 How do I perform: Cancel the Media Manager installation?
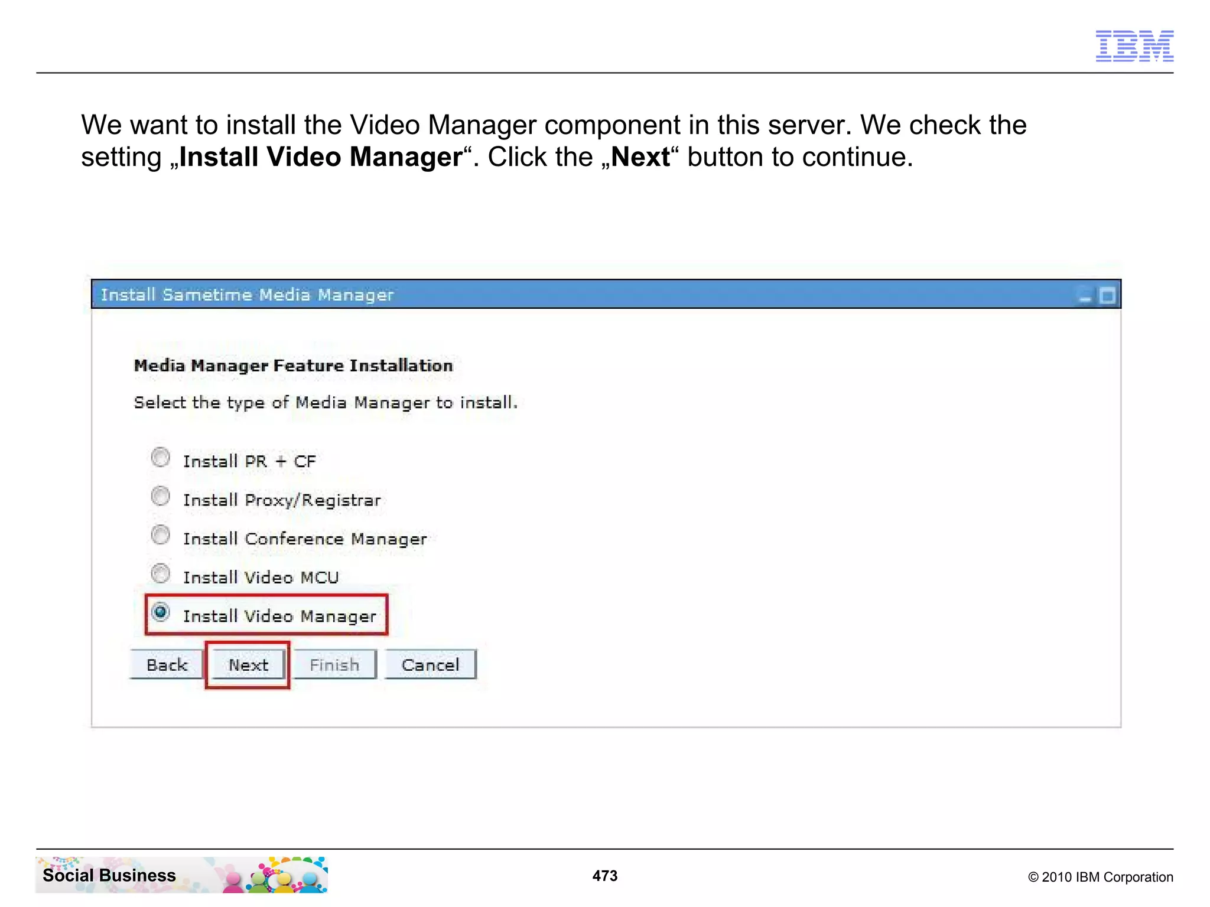click(x=430, y=665)
